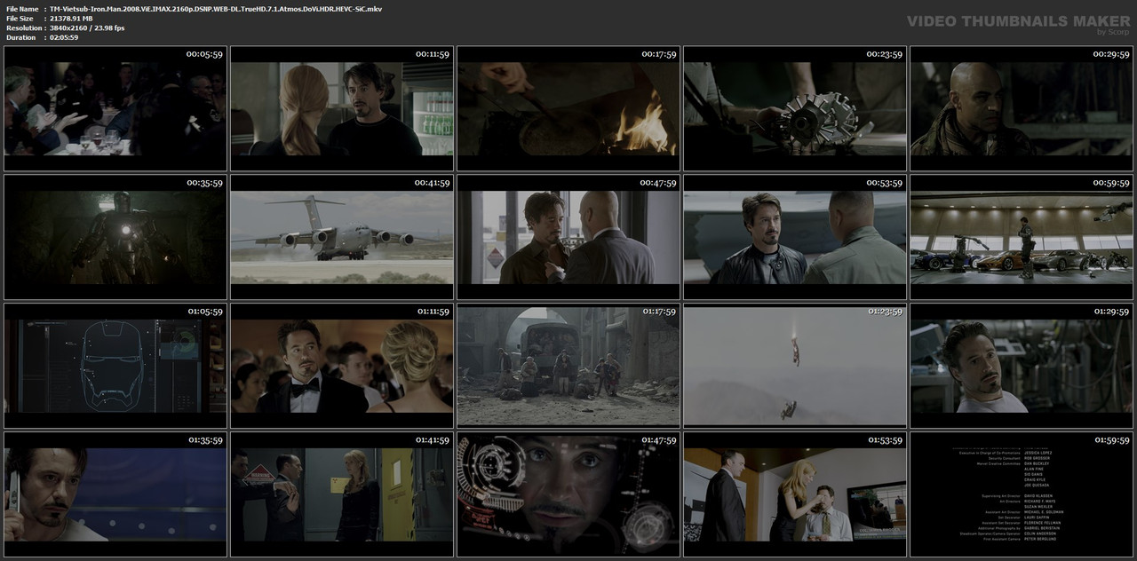Viewport: 1137px width, 561px height.
Task: Select the thumbnail stamped 00:47:59
Action: point(568,237)
